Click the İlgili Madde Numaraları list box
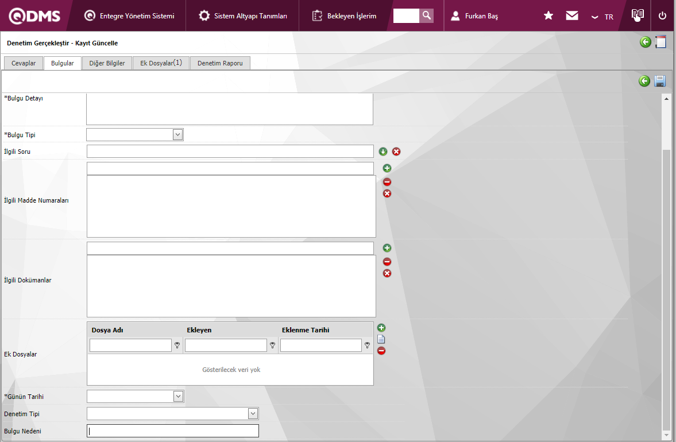Image resolution: width=676 pixels, height=442 pixels. coord(231,206)
